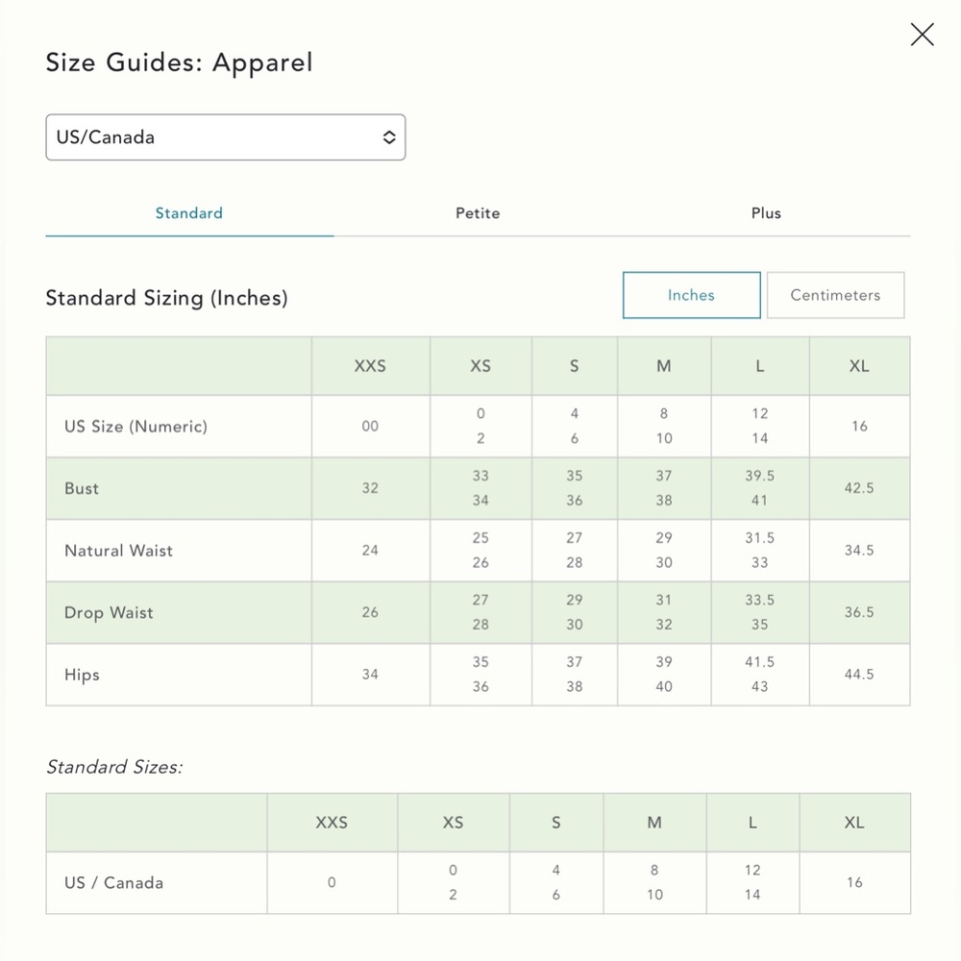Click the Bust row label
Viewport: 961px width, 961px height.
point(82,488)
